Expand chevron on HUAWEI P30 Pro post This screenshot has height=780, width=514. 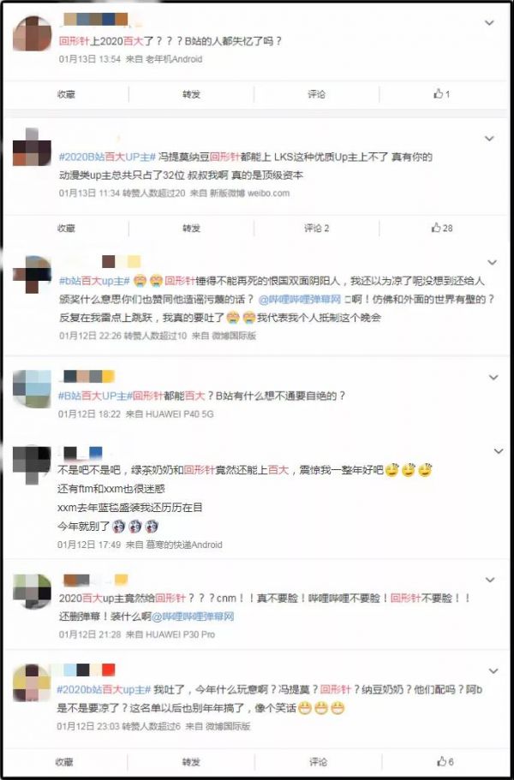pyautogui.click(x=490, y=580)
